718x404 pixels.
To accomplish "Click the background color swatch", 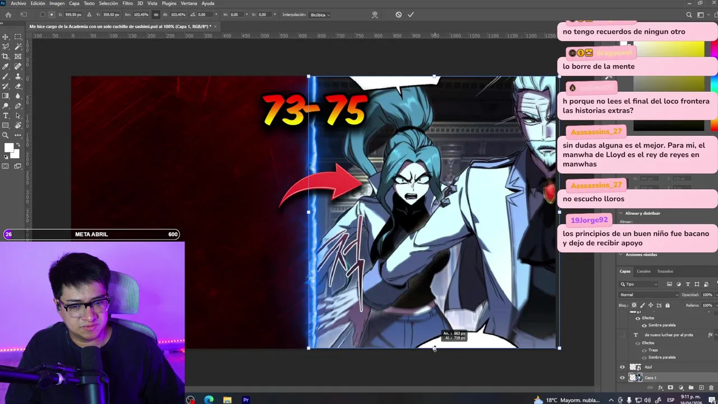I will click(x=16, y=153).
